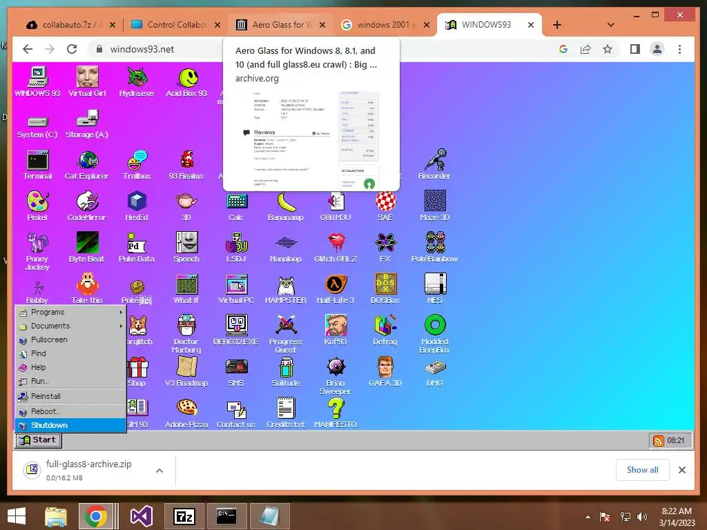Open Adobe Pizza icon
Screen dimensions: 707x530
click(186, 413)
